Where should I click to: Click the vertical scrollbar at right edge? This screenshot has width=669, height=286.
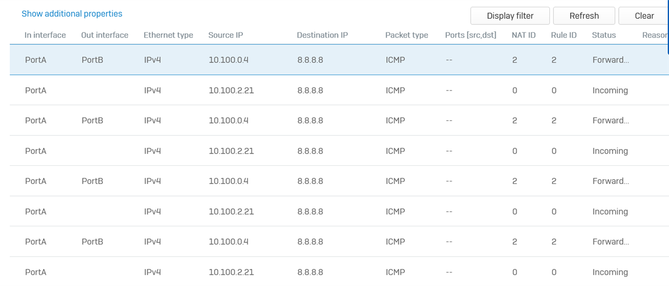(x=667, y=27)
